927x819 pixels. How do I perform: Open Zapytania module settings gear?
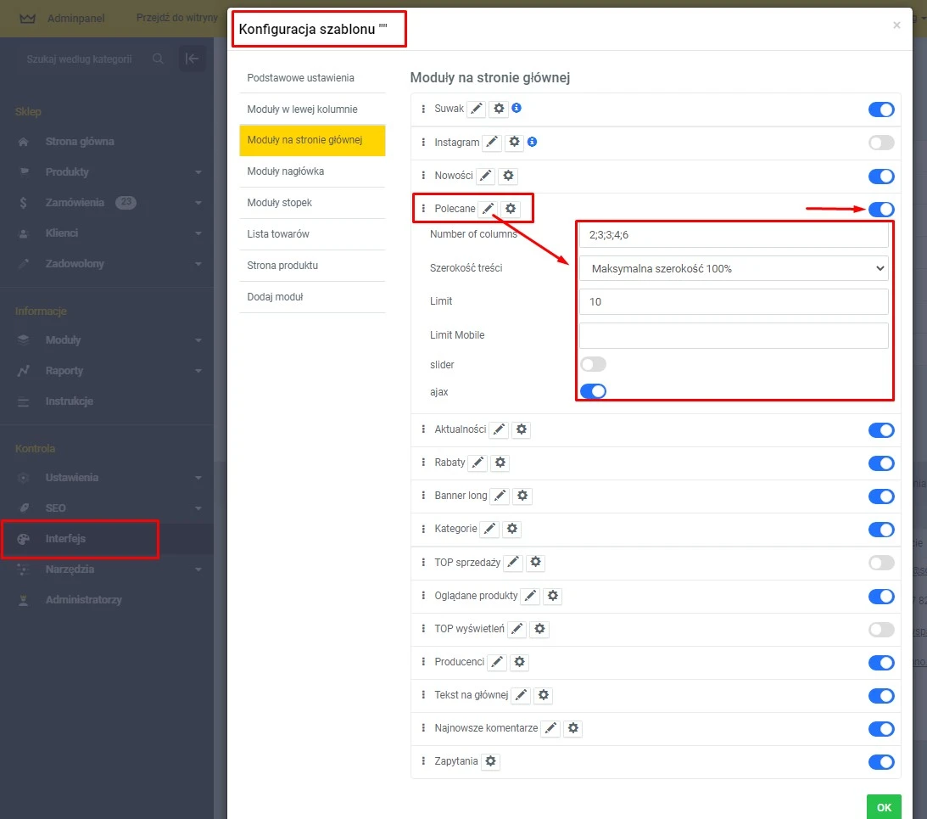490,761
